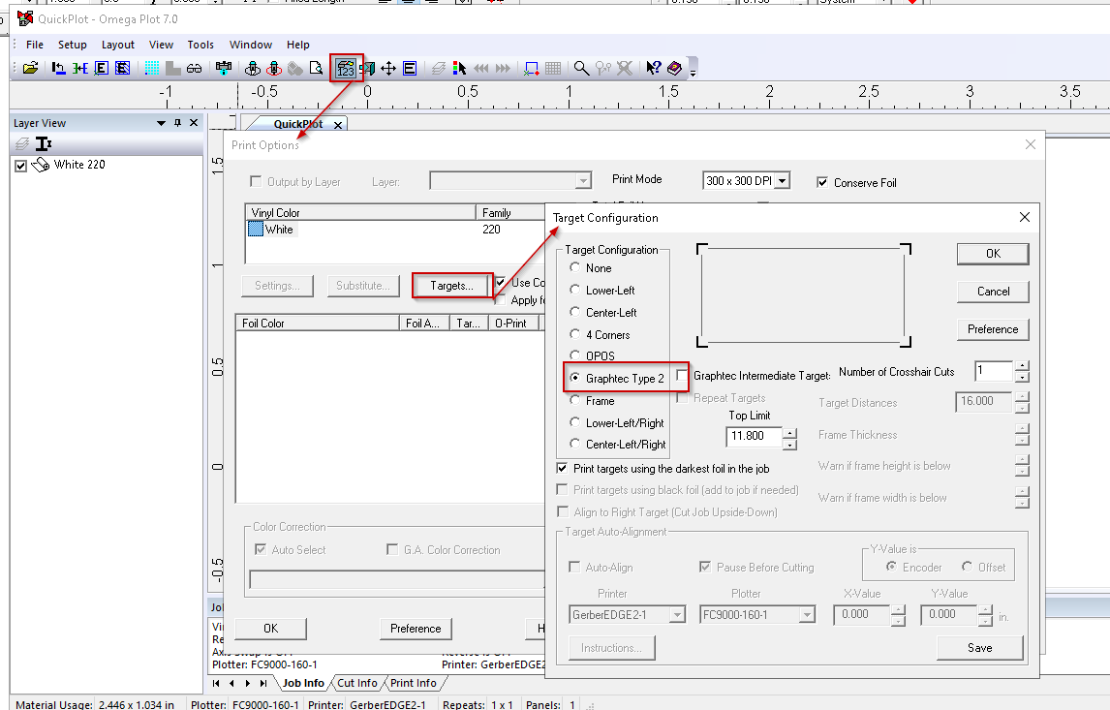Choose the 4 Corners target option

click(x=574, y=334)
